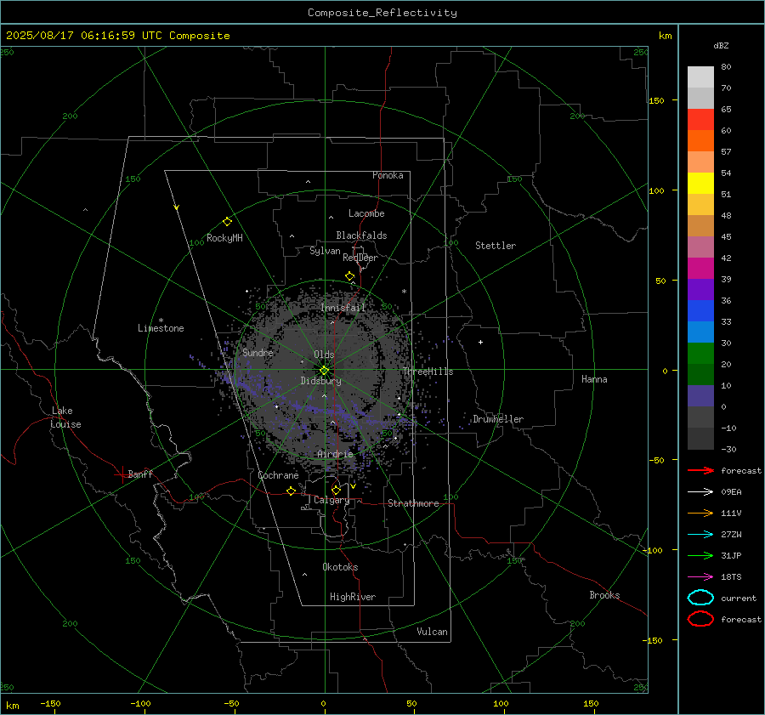
Task: Click the white 09EA arrow icon
Action: 700,492
